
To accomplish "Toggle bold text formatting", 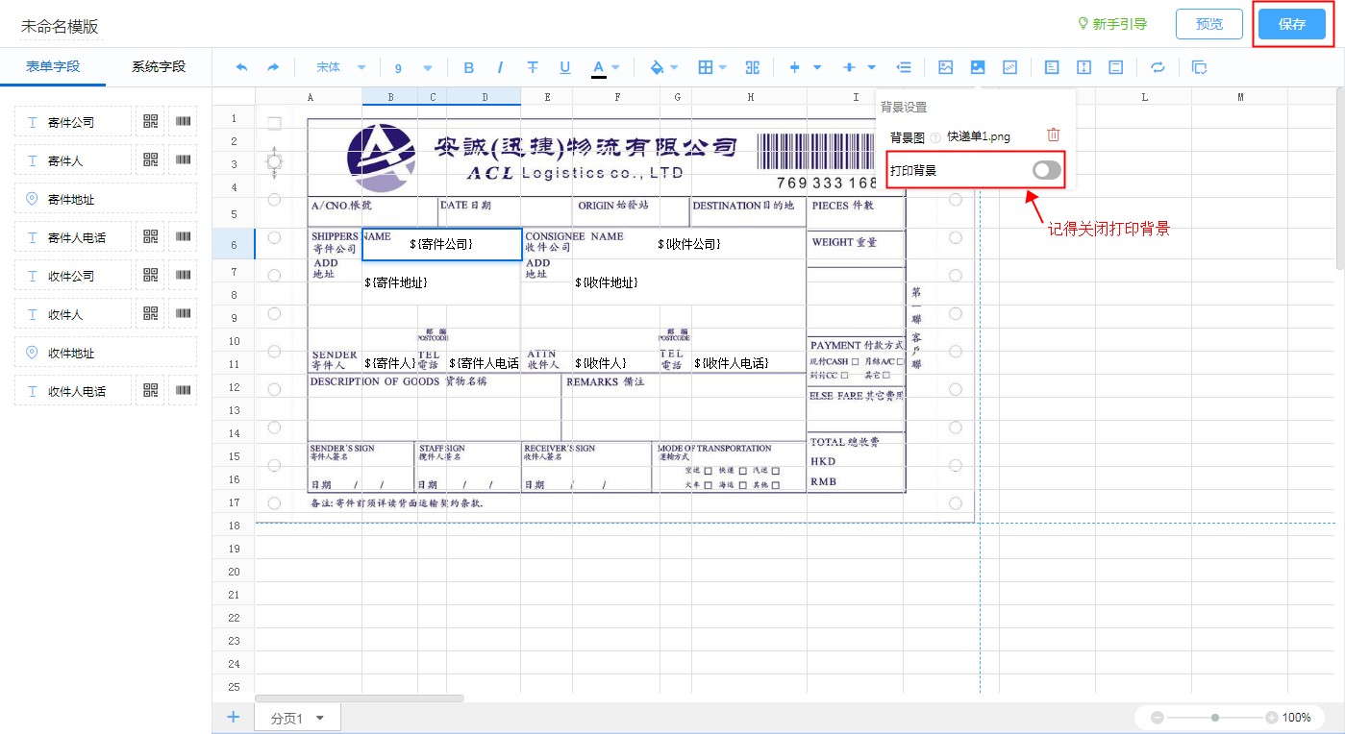I will coord(469,67).
